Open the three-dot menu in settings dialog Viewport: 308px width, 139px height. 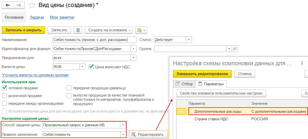pos(302,63)
